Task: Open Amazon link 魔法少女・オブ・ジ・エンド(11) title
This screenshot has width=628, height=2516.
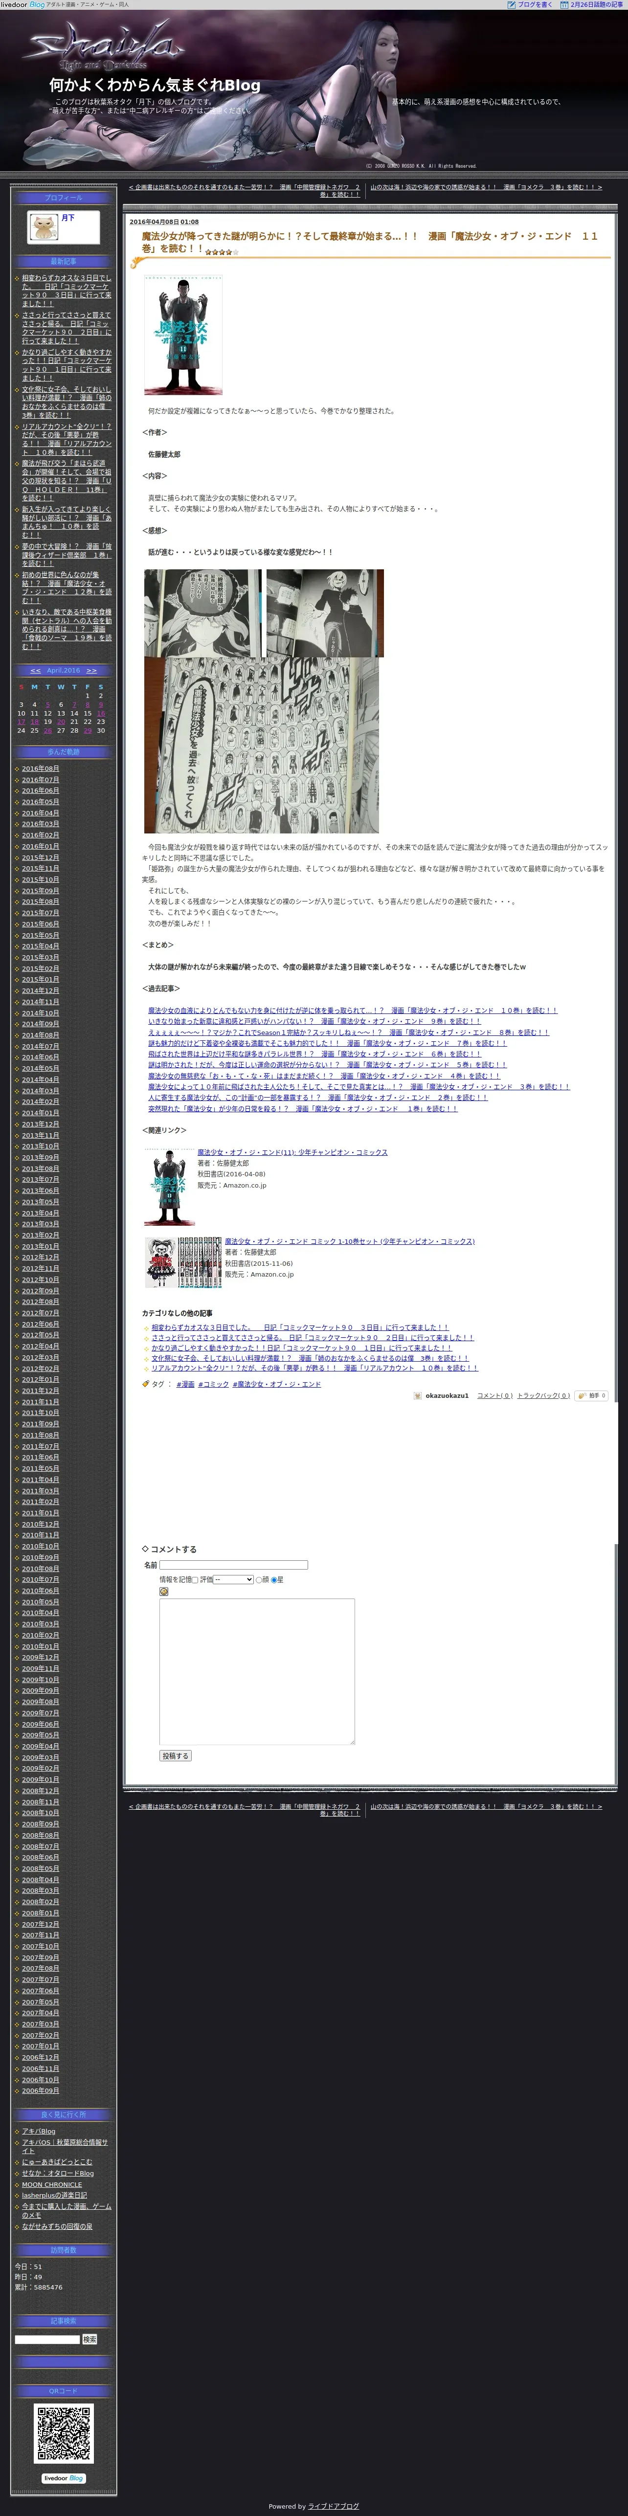Action: (x=292, y=1152)
